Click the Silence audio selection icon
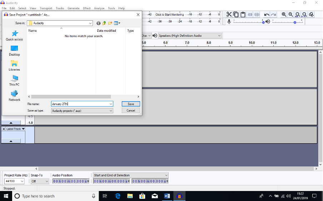 [257, 14]
